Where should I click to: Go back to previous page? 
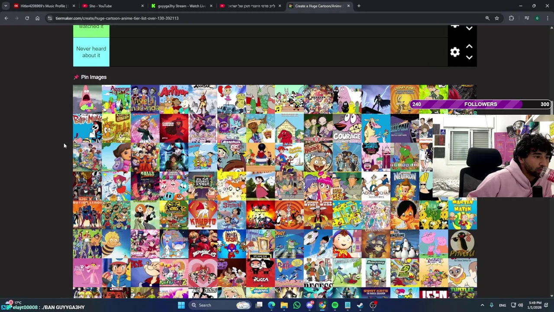point(6,18)
